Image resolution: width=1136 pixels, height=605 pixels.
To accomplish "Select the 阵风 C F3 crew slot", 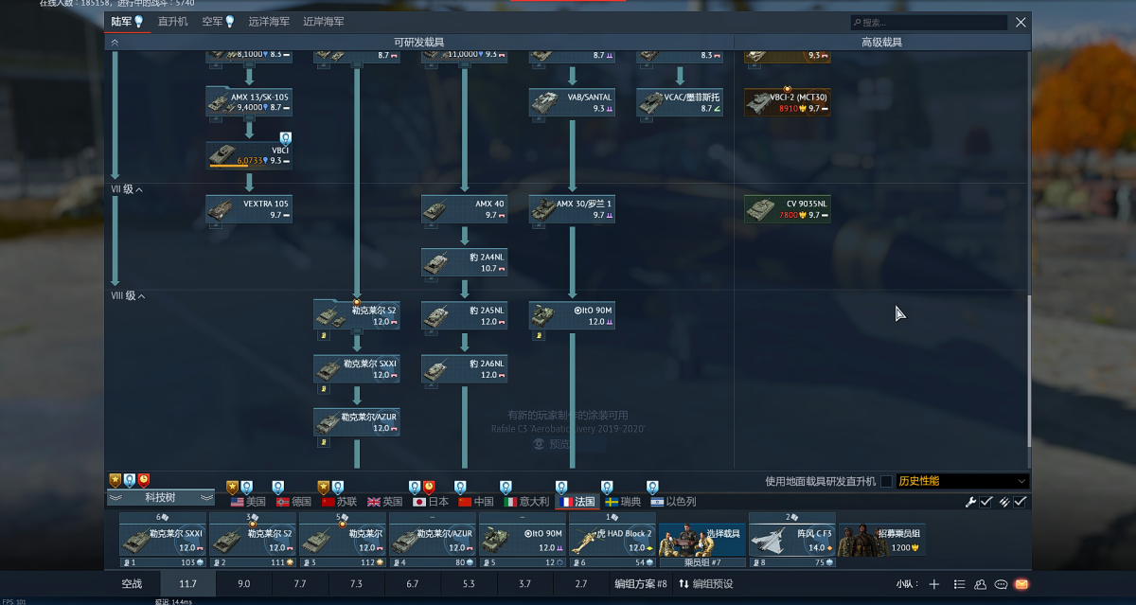I will coord(791,541).
